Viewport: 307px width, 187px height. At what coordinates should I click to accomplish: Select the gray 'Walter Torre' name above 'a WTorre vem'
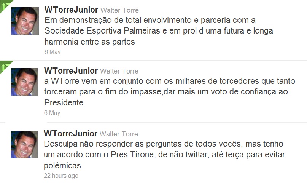119,71
